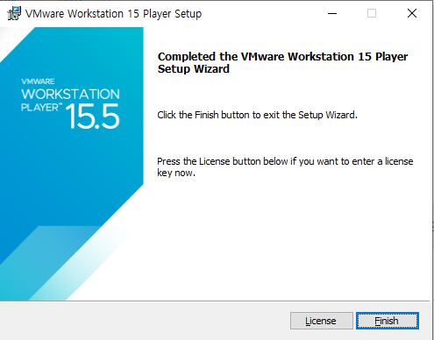Screen dimensions: 434x340
Task: Minimize the VMware Setup window
Action: pos(332,13)
